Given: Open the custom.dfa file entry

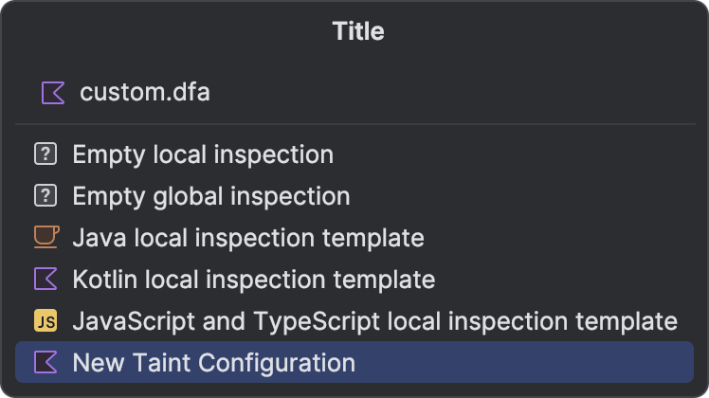Looking at the screenshot, I should coord(354,93).
